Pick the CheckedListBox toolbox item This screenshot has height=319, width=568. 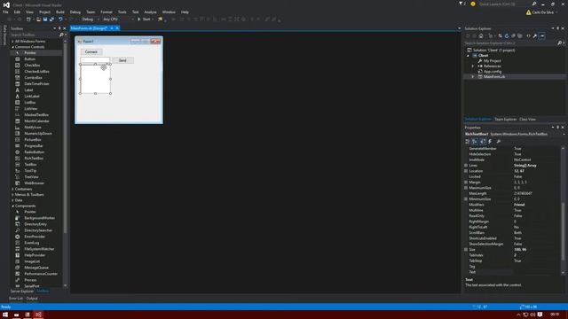(36, 71)
